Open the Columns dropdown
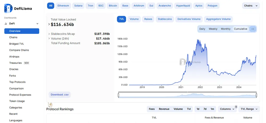This screenshot has width=266, height=123. (227, 109)
